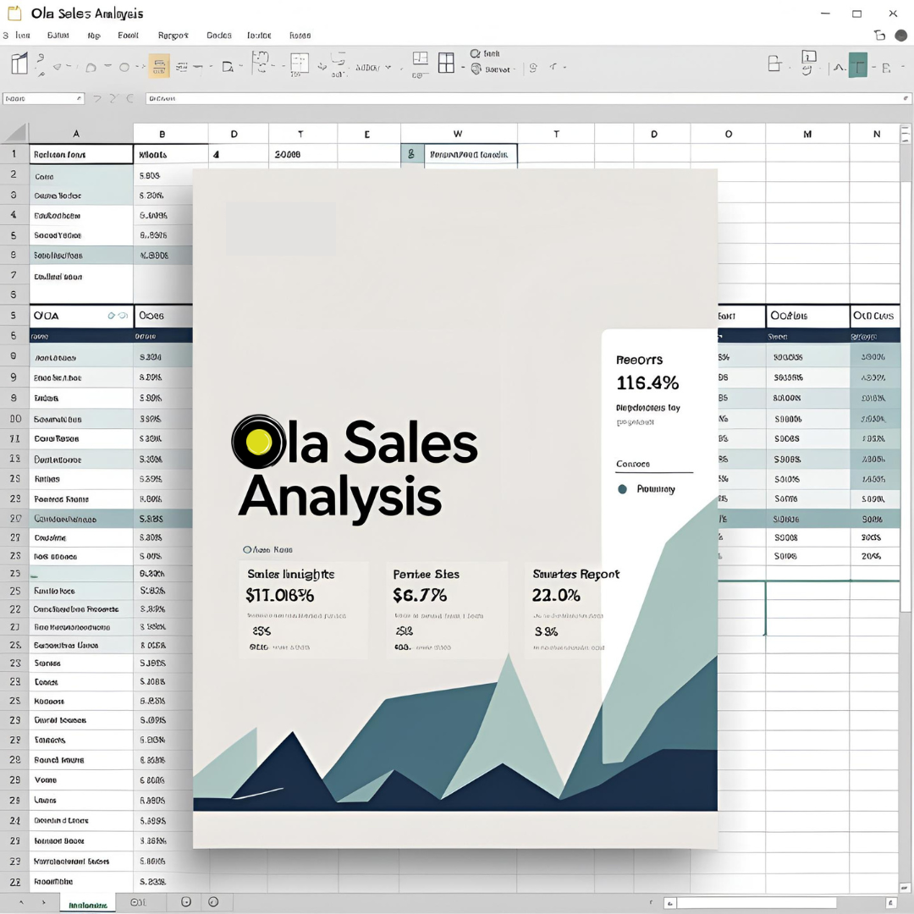Click the $6.7% value on middle card
Image resolution: width=914 pixels, height=914 pixels.
(420, 595)
